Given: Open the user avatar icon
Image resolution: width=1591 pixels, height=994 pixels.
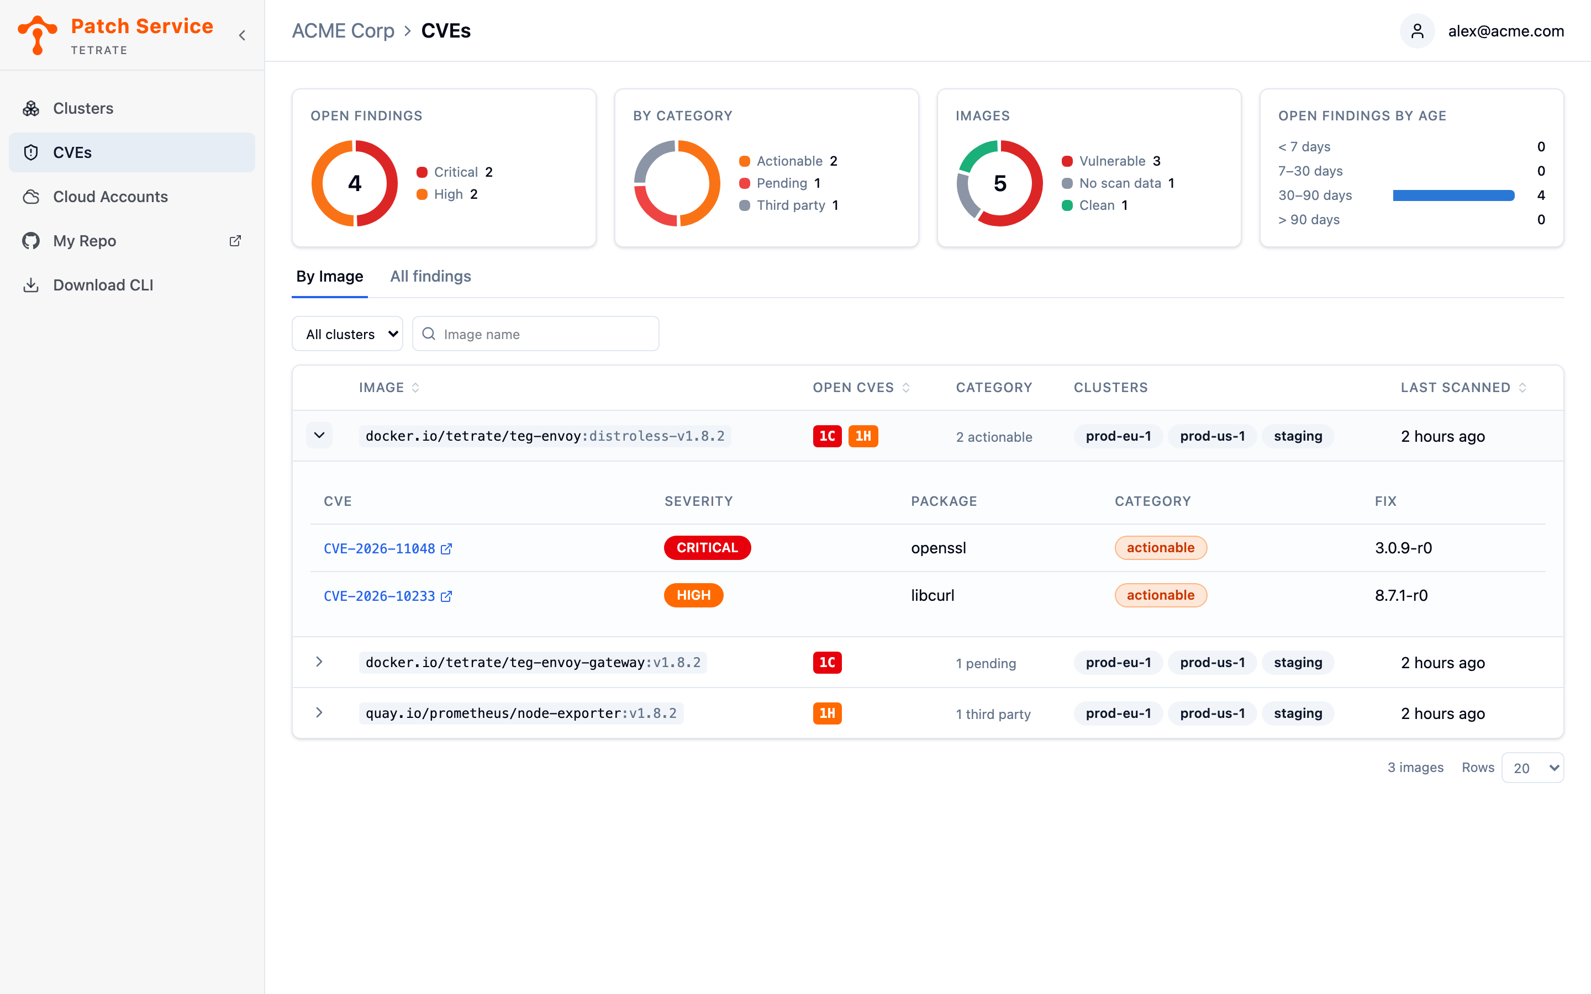Looking at the screenshot, I should 1417,31.
